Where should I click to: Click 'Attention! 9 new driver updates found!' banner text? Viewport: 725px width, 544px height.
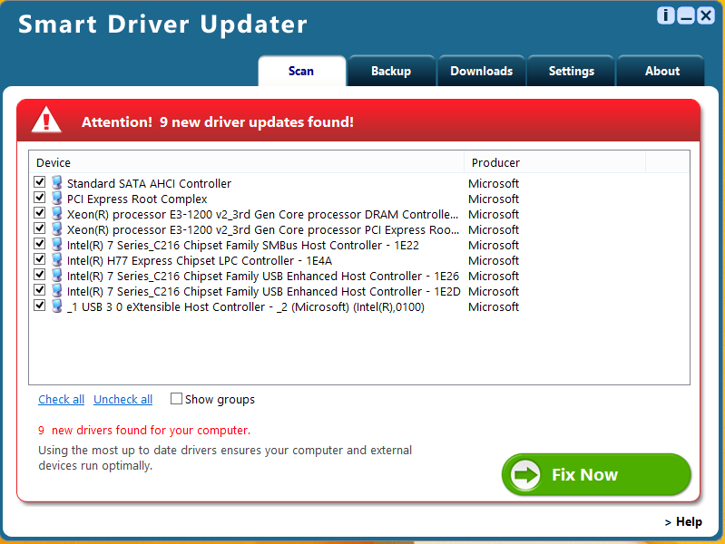217,122
